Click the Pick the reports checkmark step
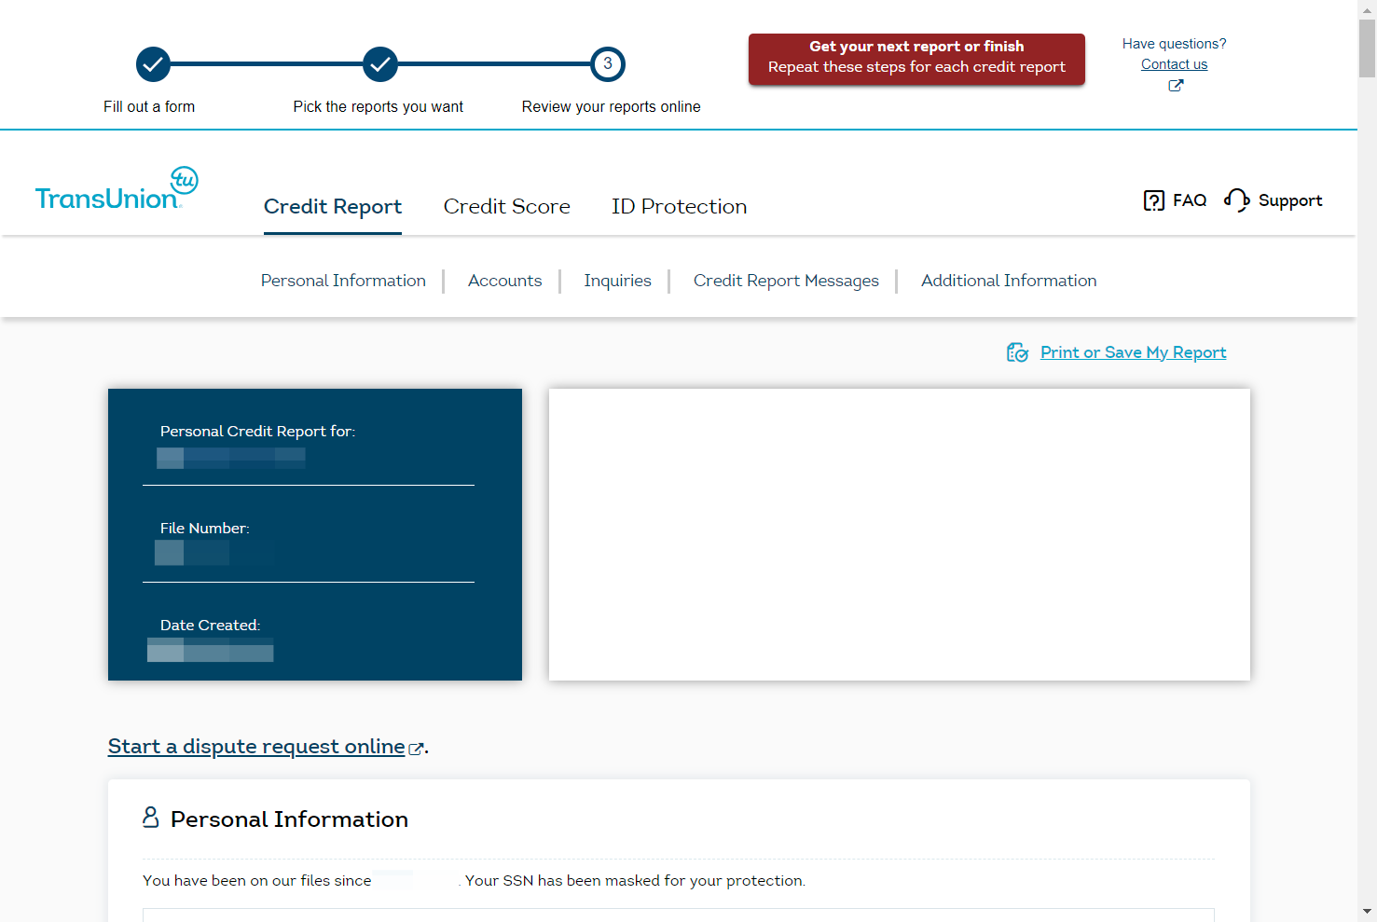Viewport: 1377px width, 922px height. 380,64
